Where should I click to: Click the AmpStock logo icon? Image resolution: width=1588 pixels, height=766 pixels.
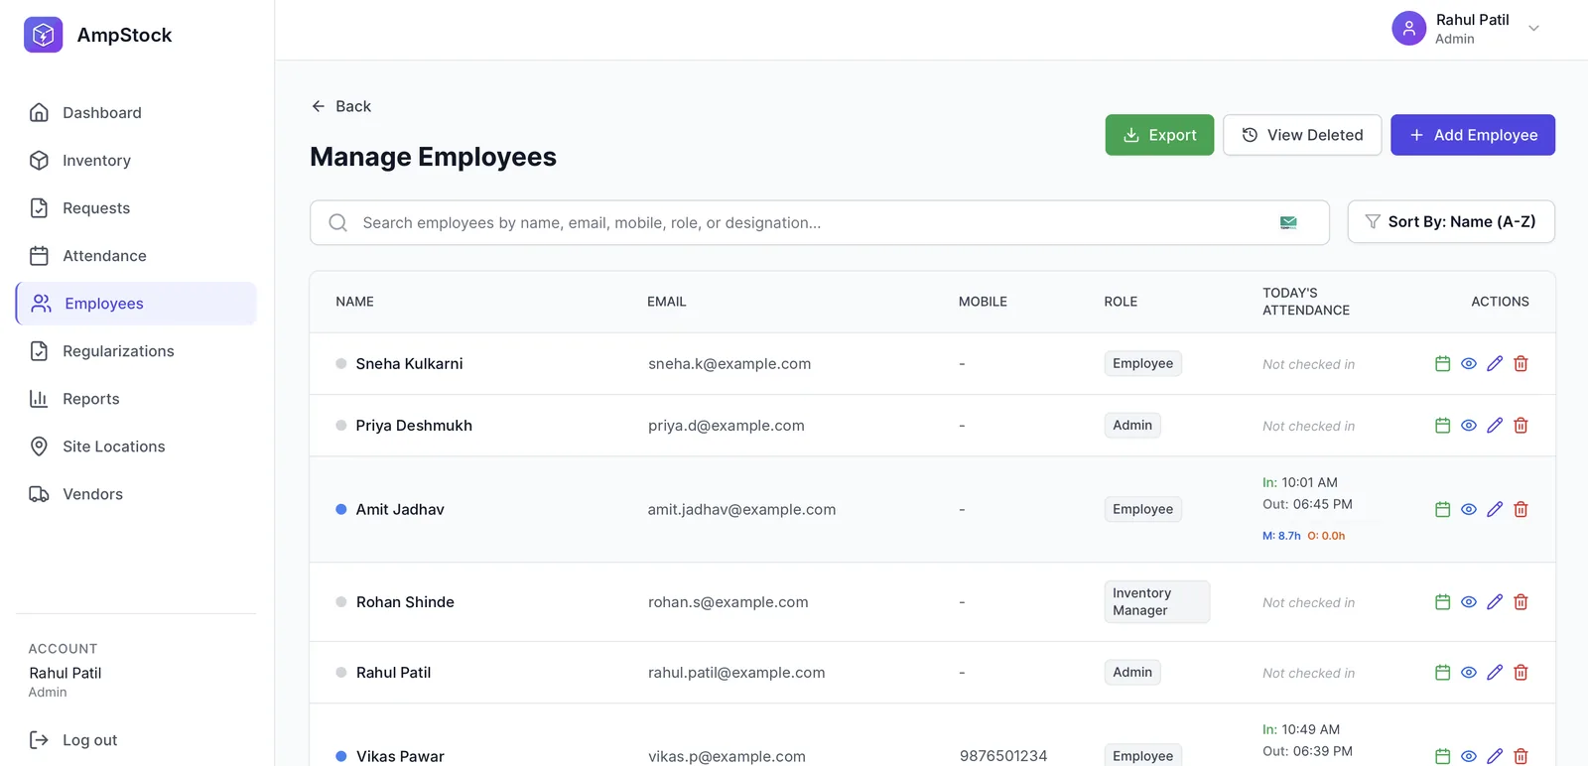click(44, 35)
